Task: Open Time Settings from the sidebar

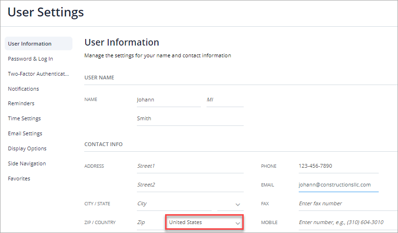Action: pos(24,118)
